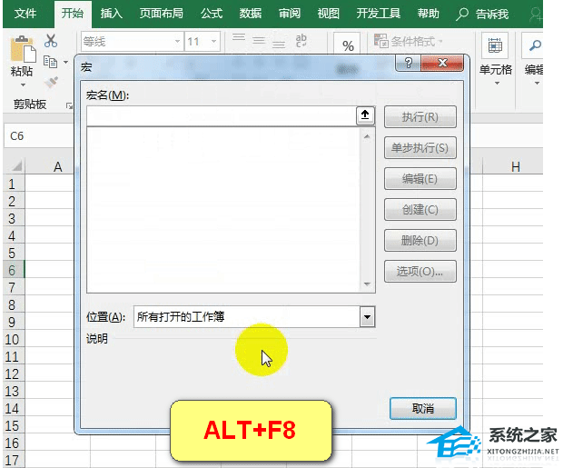
Task: Select column A header
Action: coord(50,166)
